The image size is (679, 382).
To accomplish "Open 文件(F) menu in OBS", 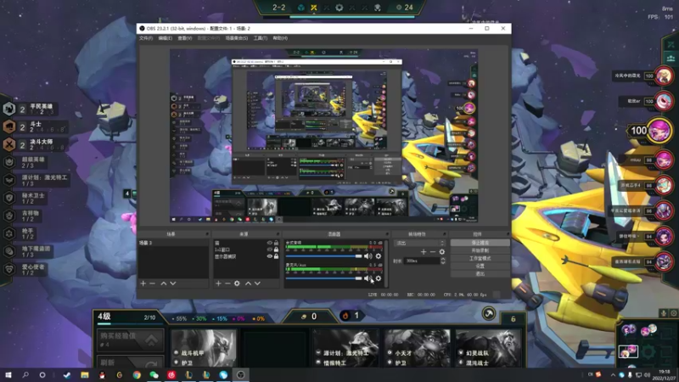I will (x=146, y=38).
